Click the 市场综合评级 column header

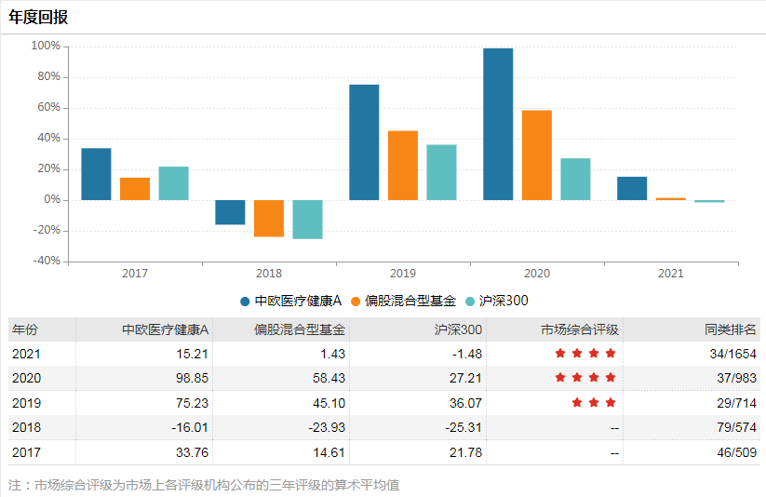click(x=580, y=329)
